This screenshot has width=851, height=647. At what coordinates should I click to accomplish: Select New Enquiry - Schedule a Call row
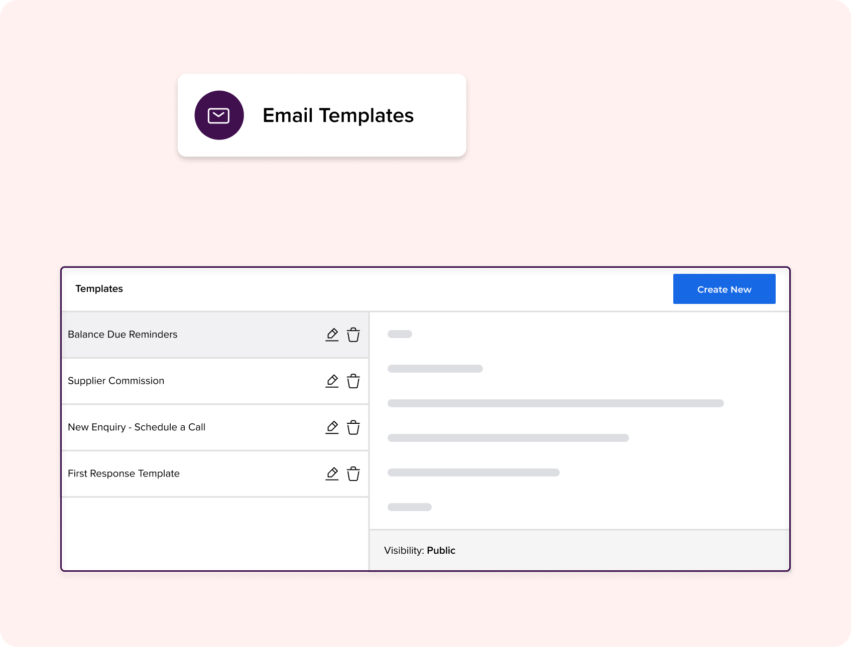pos(215,427)
